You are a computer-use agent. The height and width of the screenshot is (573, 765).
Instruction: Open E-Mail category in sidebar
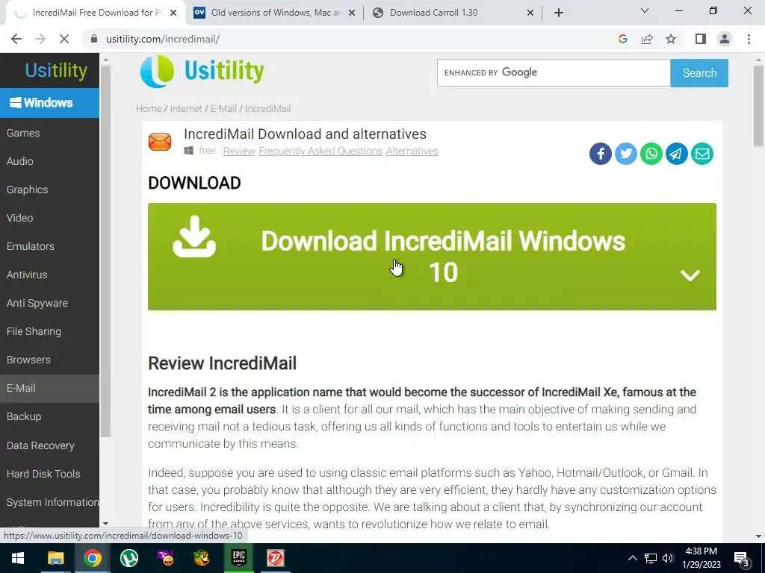pos(49,388)
